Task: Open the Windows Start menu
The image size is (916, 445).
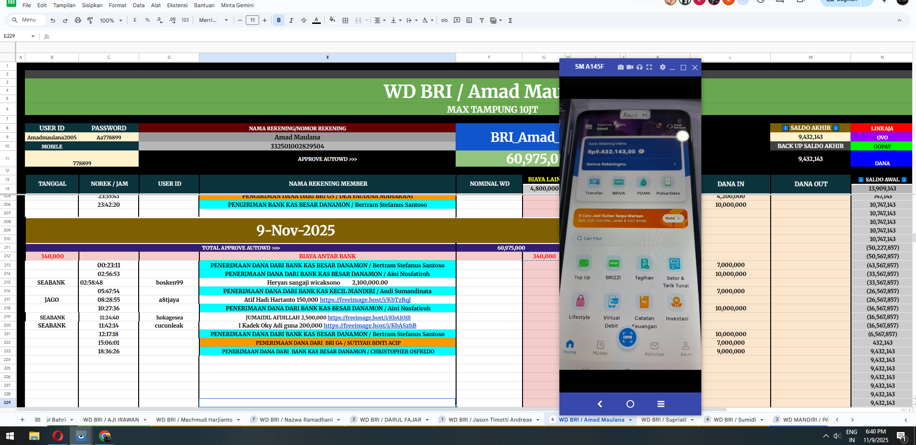Action: tap(10, 436)
